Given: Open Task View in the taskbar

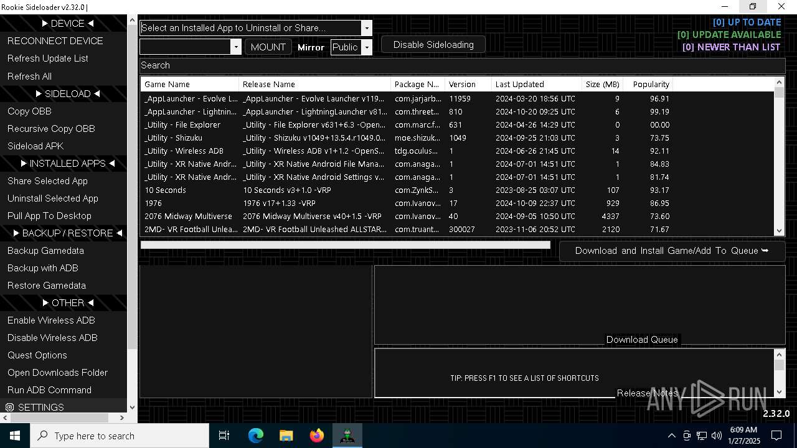Looking at the screenshot, I should (224, 436).
